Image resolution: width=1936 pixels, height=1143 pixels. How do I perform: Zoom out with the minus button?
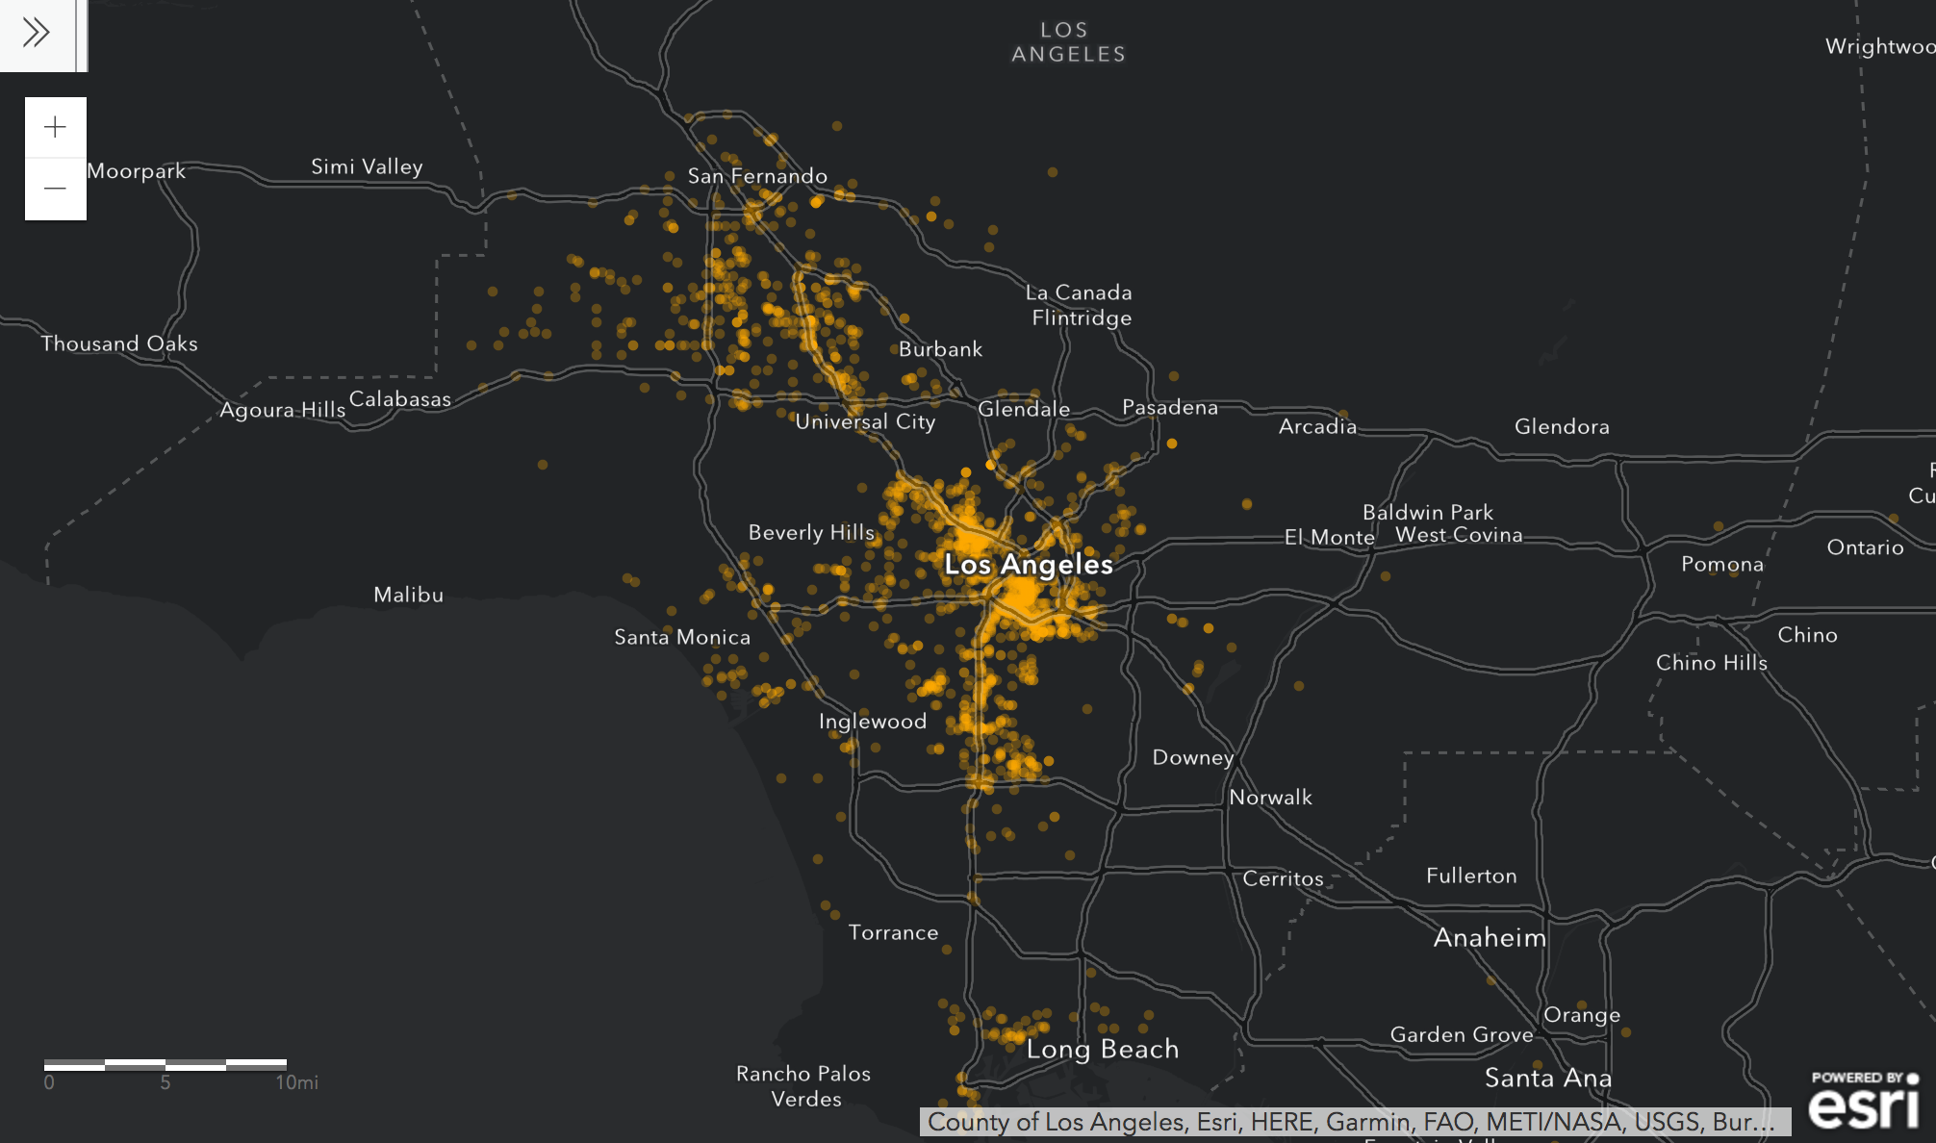pyautogui.click(x=56, y=189)
